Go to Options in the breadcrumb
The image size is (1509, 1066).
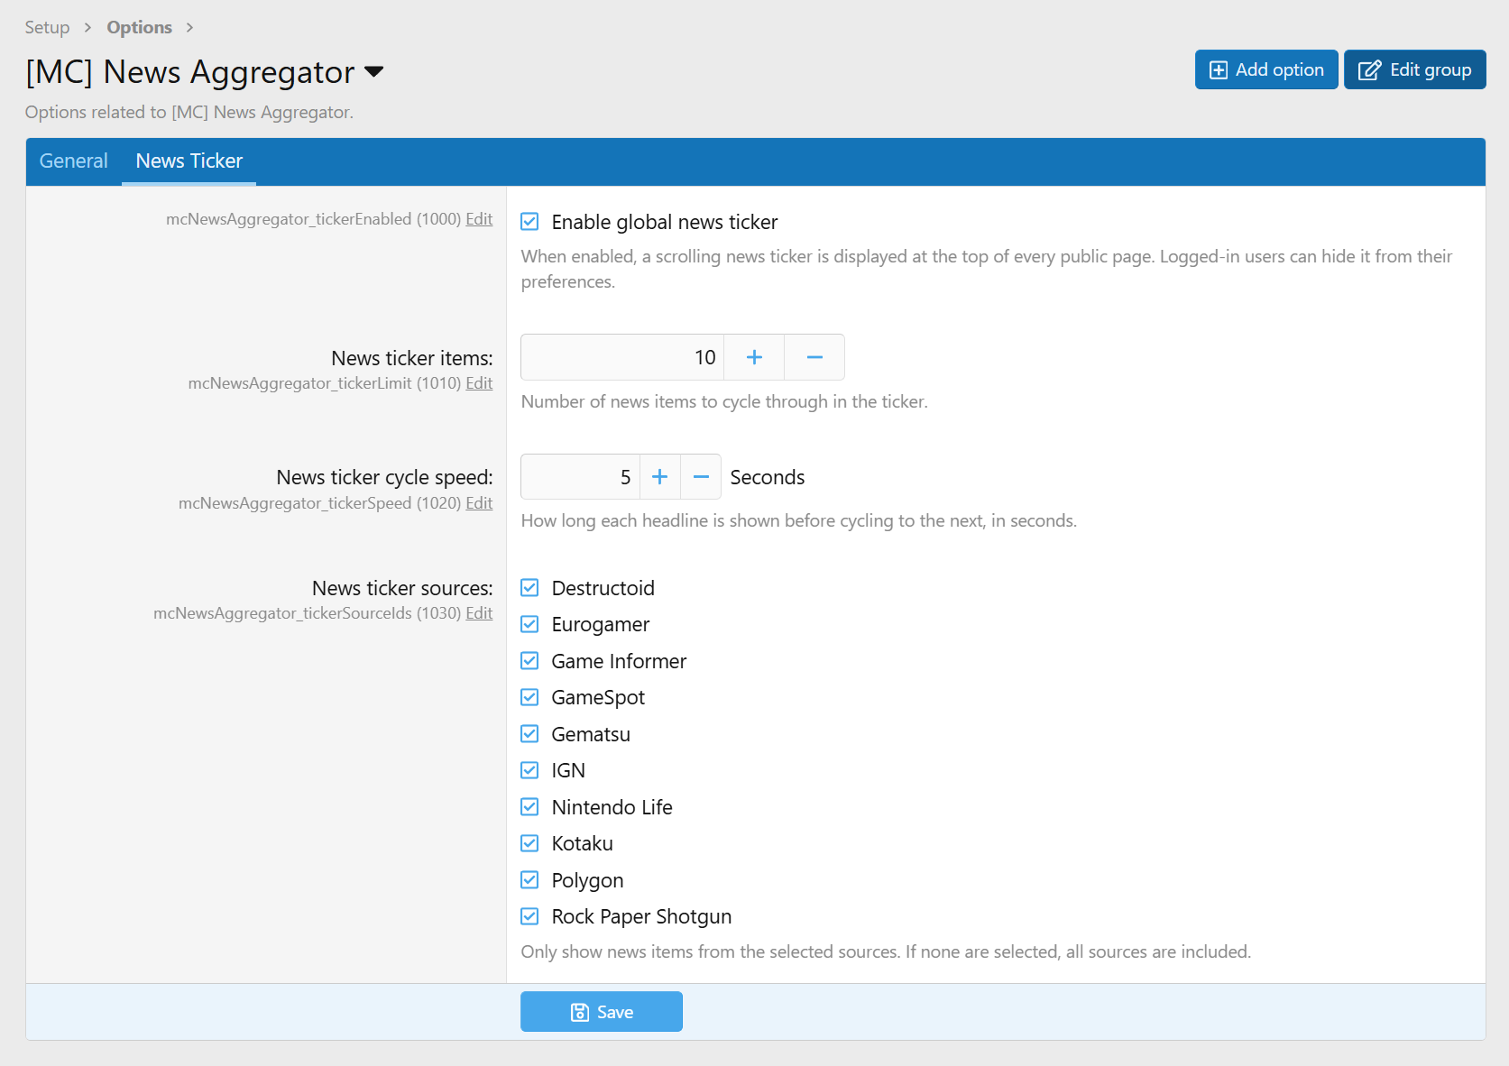coord(139,27)
